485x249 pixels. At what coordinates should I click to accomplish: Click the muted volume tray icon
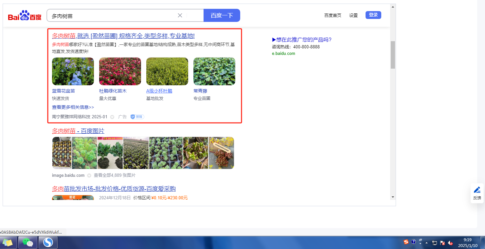pyautogui.click(x=450, y=243)
